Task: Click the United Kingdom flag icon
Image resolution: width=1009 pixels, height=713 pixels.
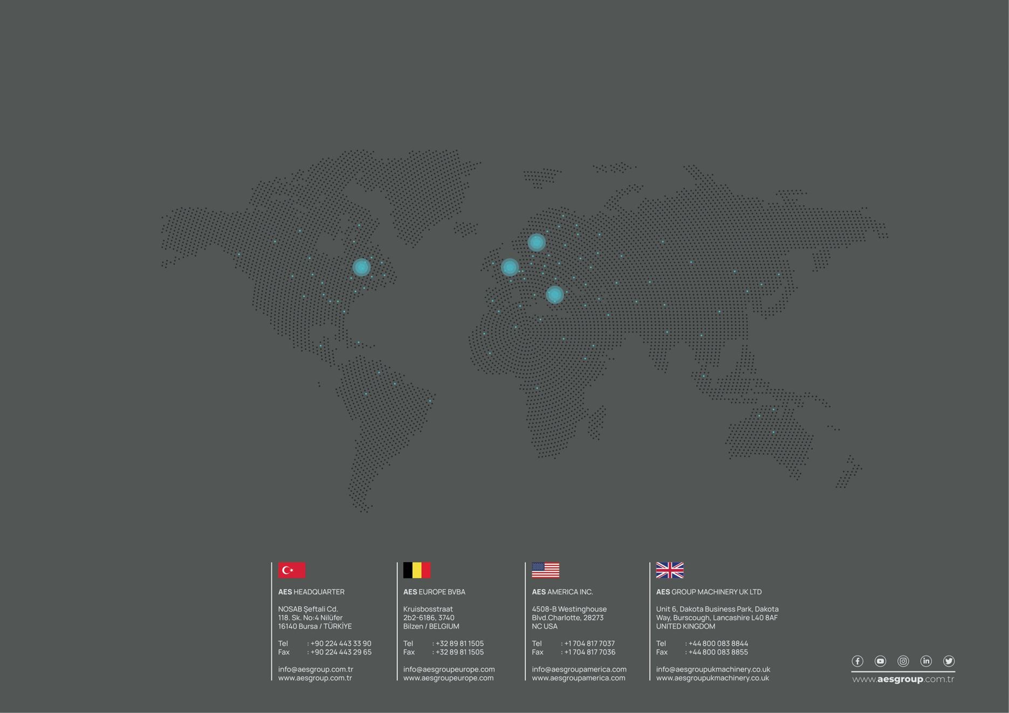Action: [x=670, y=570]
